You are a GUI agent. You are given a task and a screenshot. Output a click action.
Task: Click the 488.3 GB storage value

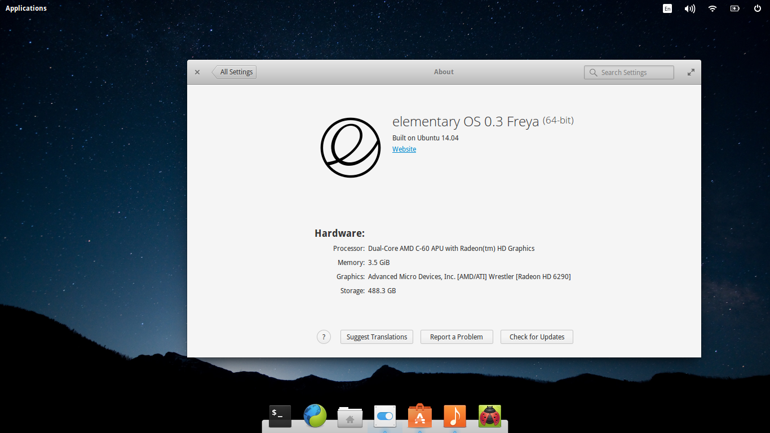point(382,291)
